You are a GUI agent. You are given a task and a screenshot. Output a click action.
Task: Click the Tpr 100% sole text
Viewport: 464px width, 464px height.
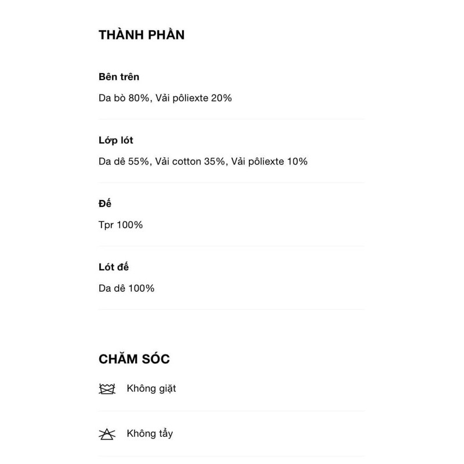coord(121,225)
